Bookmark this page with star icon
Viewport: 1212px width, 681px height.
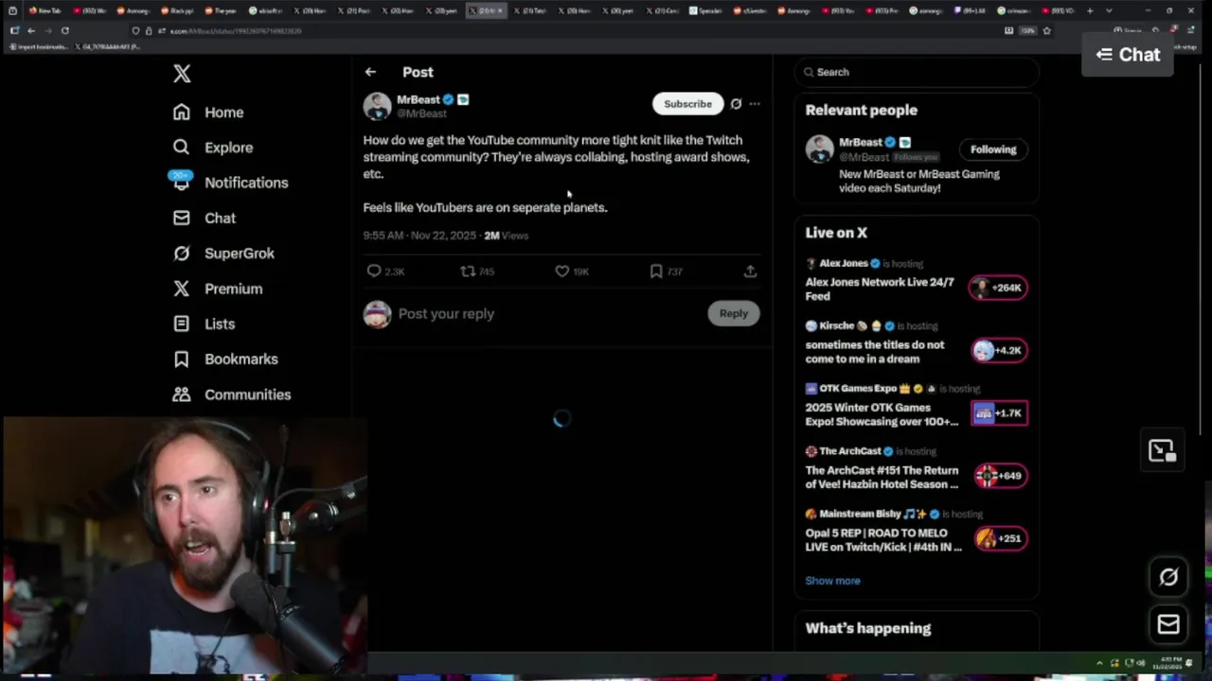pos(1046,30)
